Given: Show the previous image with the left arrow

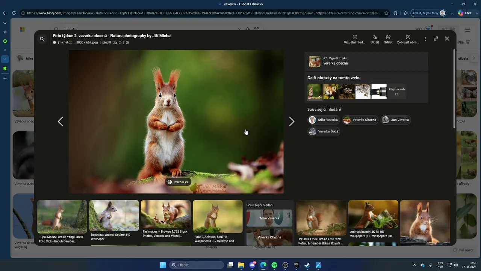Looking at the screenshot, I should [x=61, y=121].
